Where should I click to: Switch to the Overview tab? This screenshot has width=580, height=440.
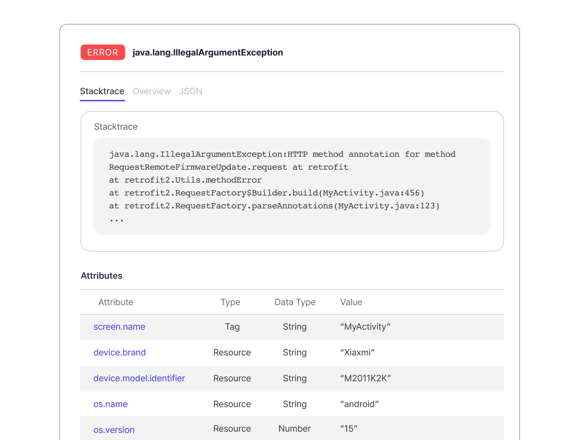(152, 91)
